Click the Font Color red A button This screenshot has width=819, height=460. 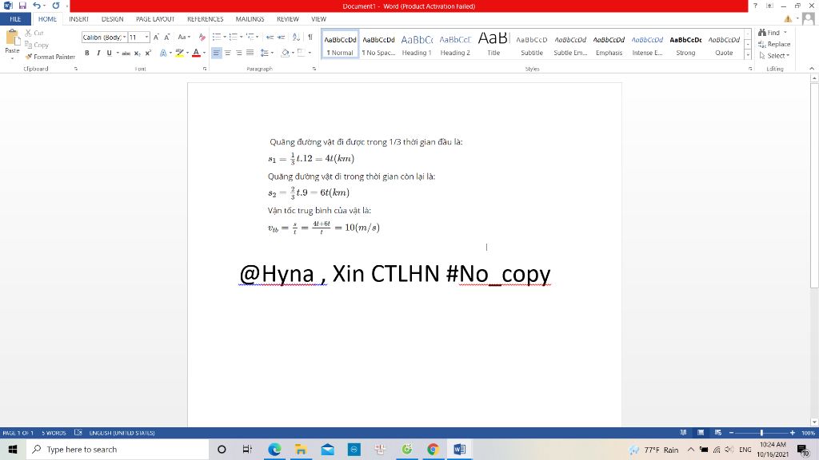tap(197, 53)
